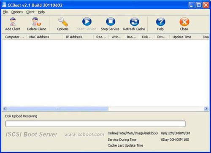211x153 pixels.
Task: Click the horizontal scrollbar left arrow
Action: [5, 109]
